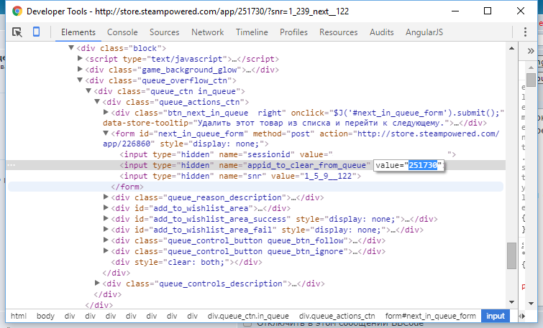Expand the game_background_glow div

80,69
